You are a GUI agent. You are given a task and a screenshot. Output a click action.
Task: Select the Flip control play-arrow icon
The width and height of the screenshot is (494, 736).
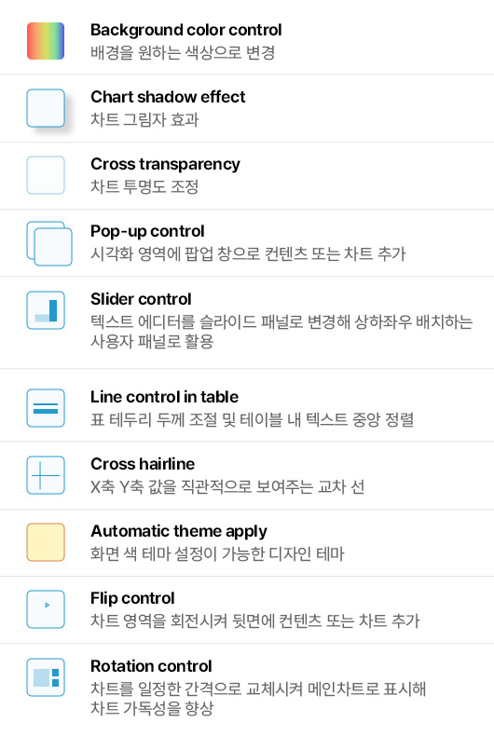coord(46,609)
